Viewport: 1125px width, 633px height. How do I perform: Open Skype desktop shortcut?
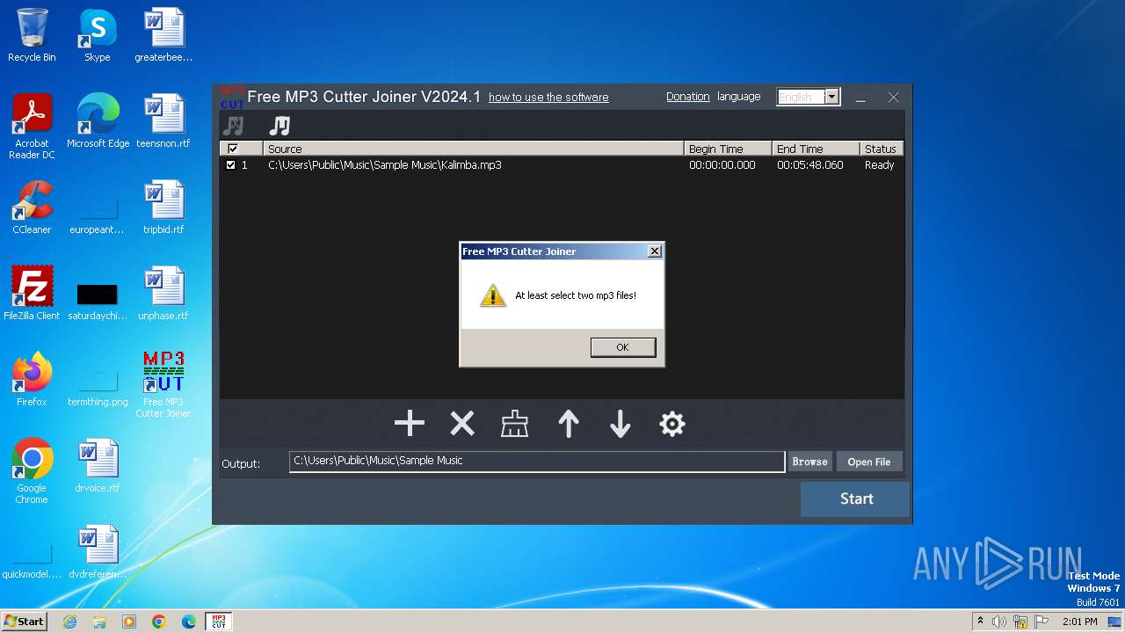pos(98,35)
